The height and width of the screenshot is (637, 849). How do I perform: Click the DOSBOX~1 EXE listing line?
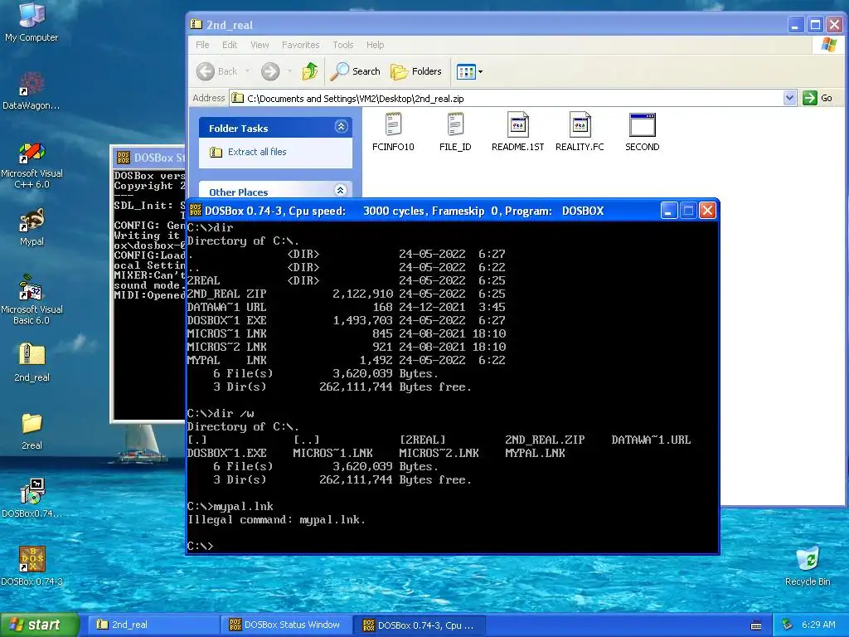[x=346, y=320]
